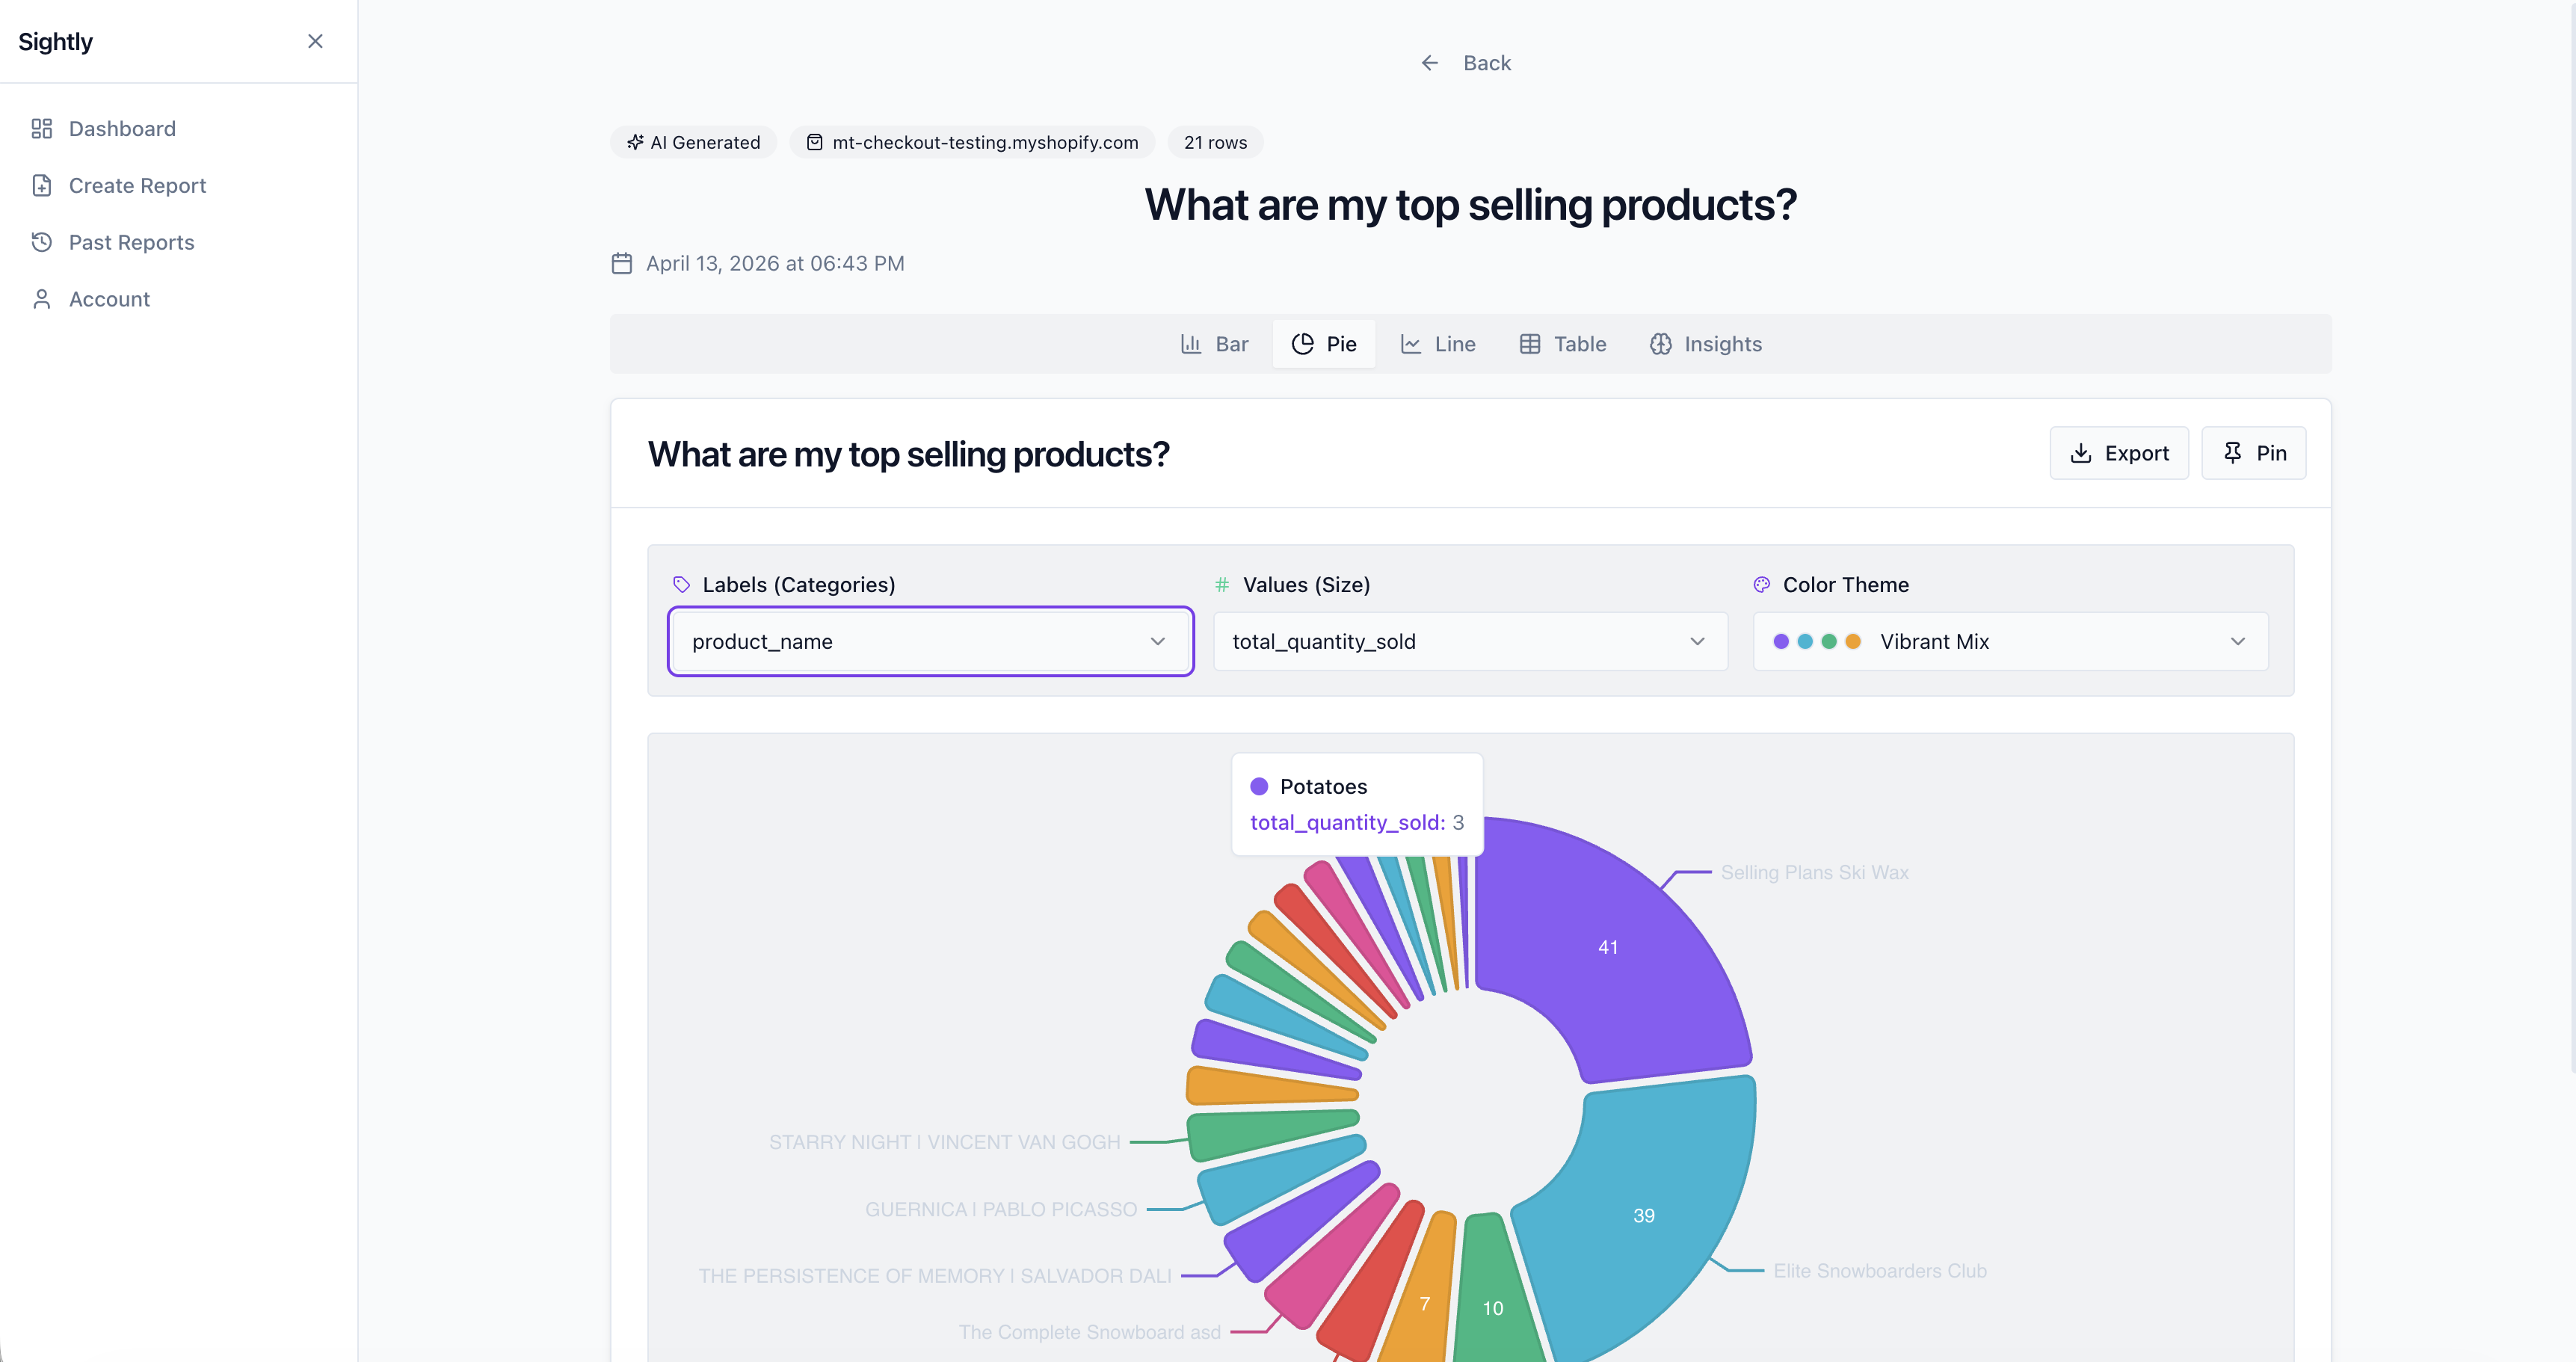2576x1362 pixels.
Task: Open the product_name labels dropdown
Action: click(930, 641)
